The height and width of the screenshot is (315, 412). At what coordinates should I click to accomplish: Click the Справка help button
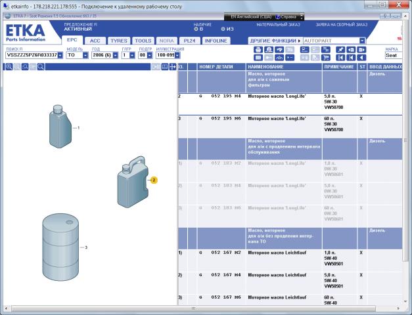286,17
